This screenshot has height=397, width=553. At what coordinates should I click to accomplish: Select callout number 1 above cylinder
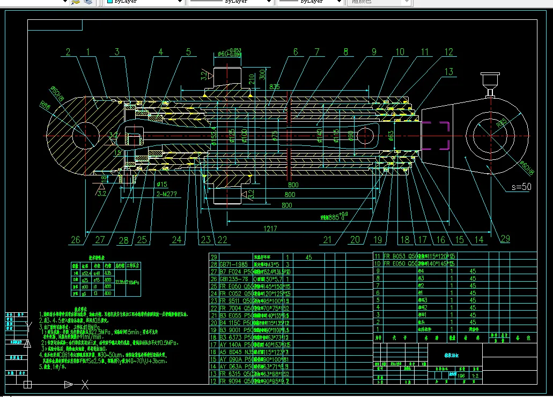pos(88,52)
